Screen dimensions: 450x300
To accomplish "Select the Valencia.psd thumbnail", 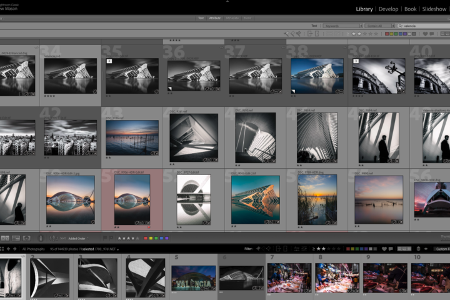I will coord(70,76).
